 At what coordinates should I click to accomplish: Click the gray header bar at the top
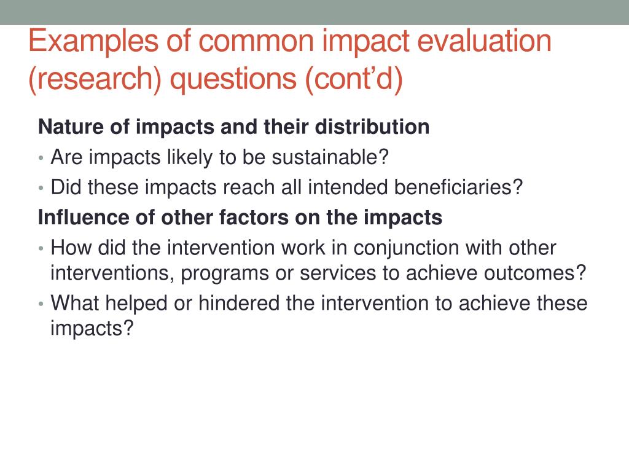click(314, 12)
